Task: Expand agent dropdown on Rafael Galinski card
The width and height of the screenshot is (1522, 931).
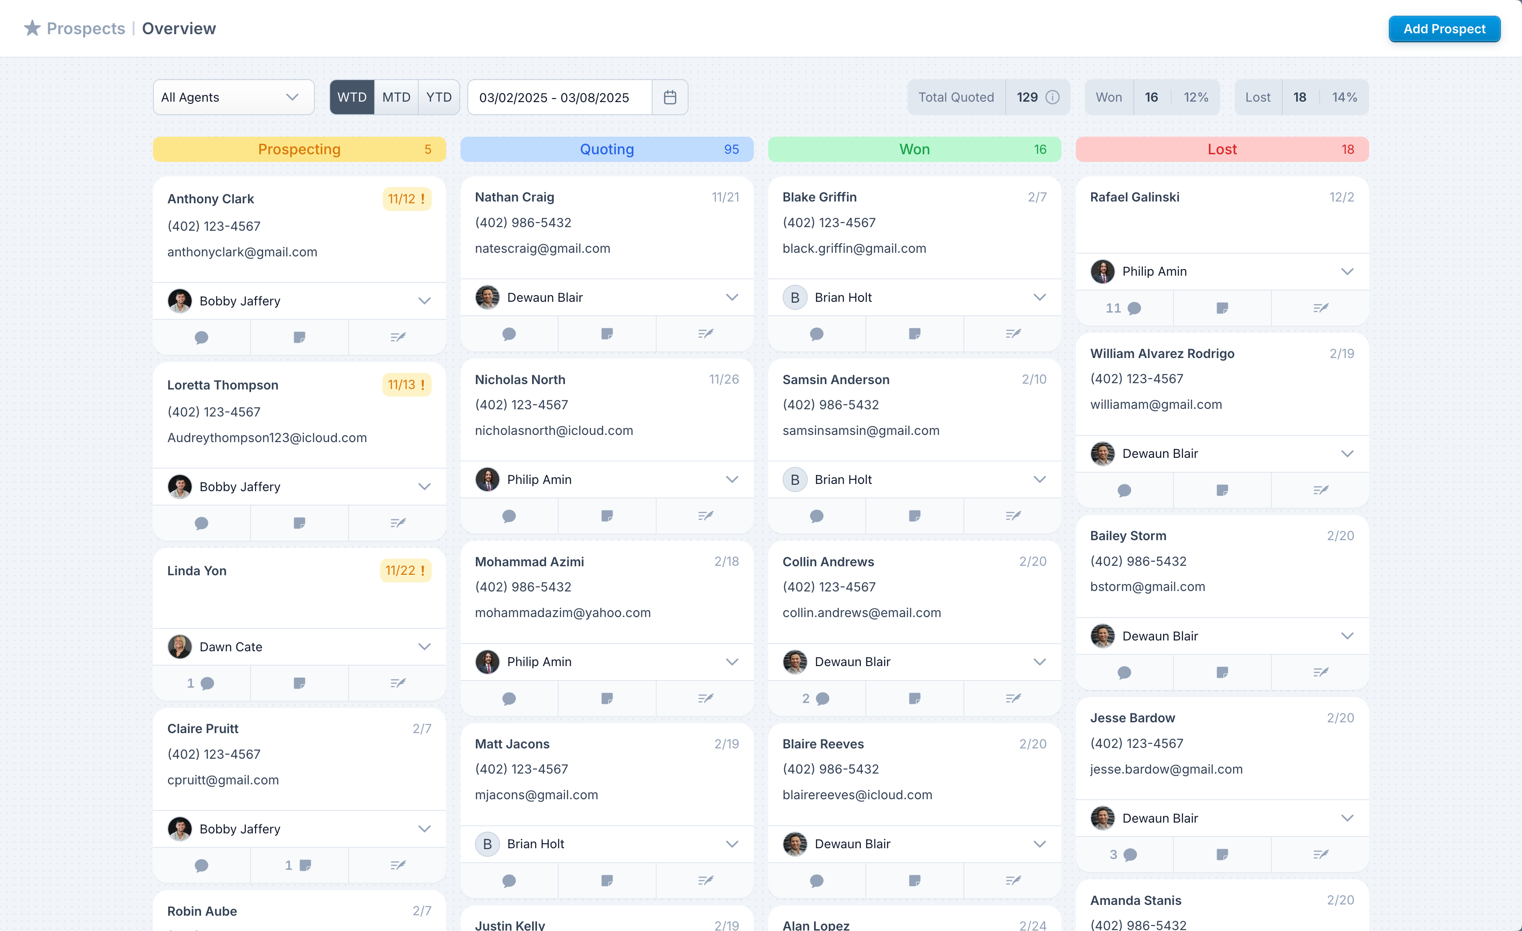Action: click(1347, 272)
